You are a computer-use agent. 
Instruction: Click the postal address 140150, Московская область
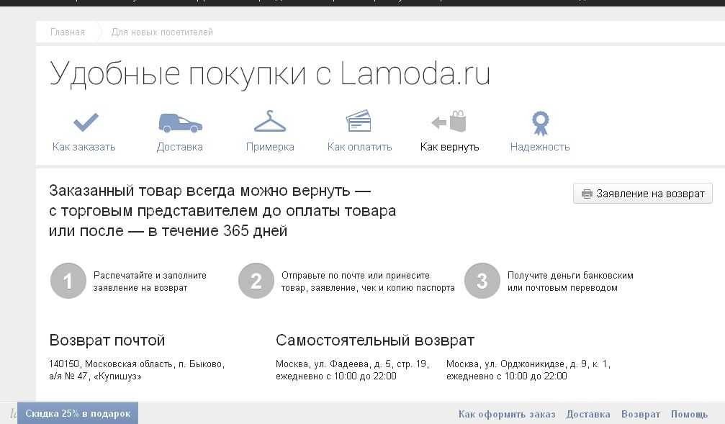coord(137,370)
